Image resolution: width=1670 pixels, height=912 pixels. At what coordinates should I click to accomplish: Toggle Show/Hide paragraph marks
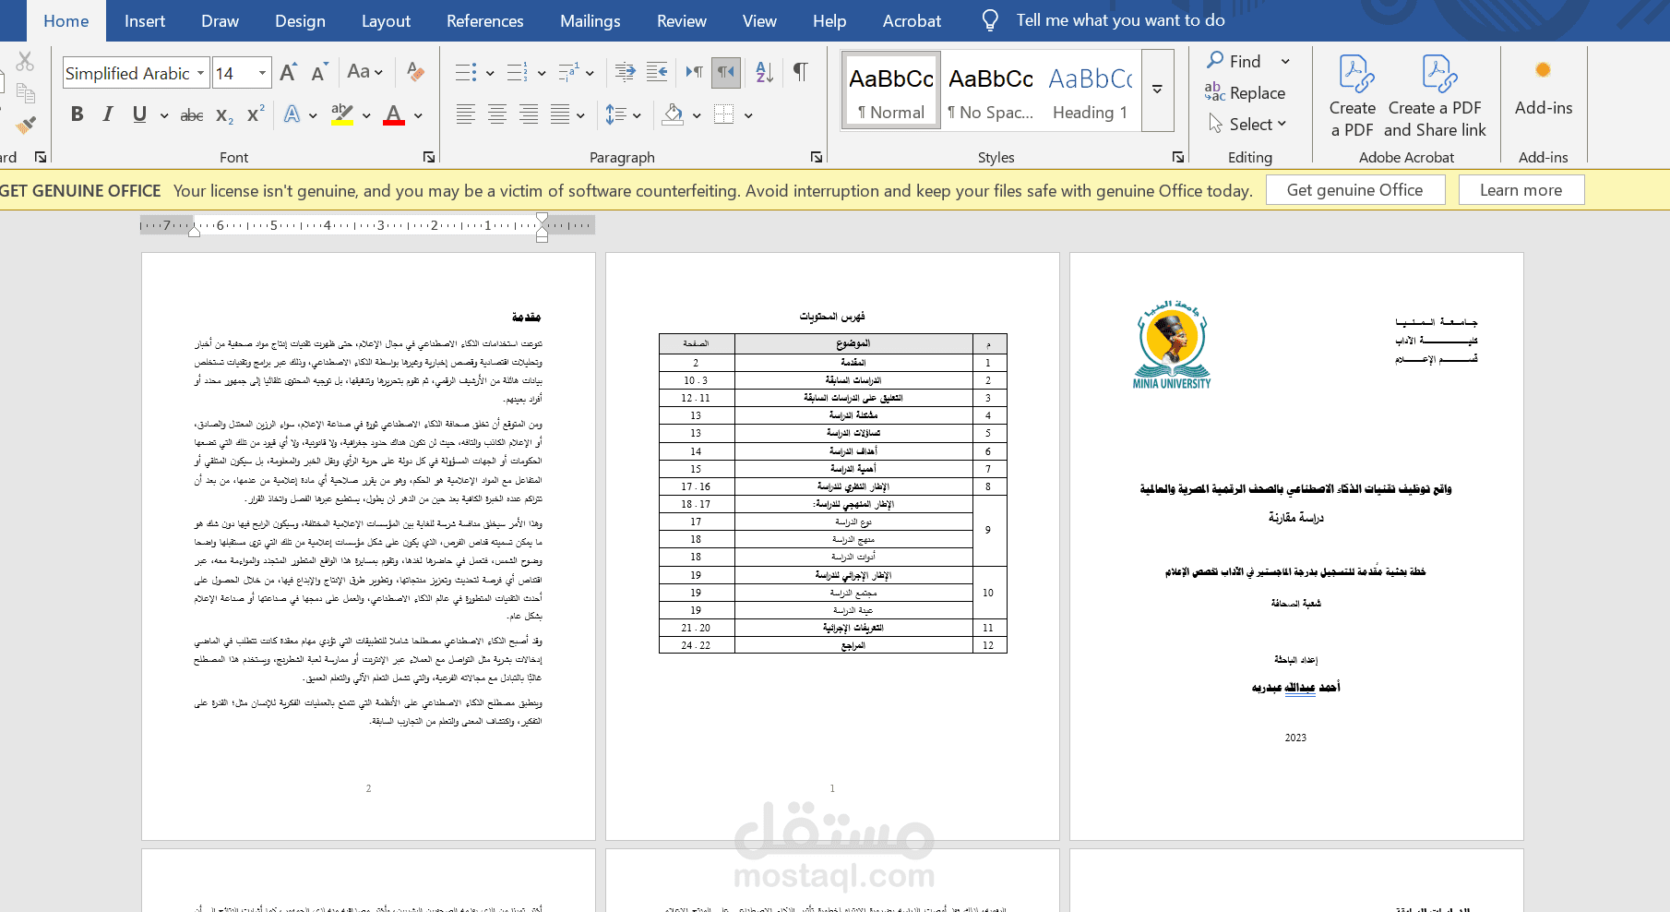[x=800, y=72]
